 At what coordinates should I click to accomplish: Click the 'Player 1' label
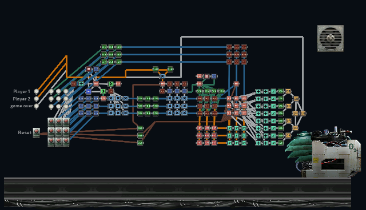[x=22, y=91]
